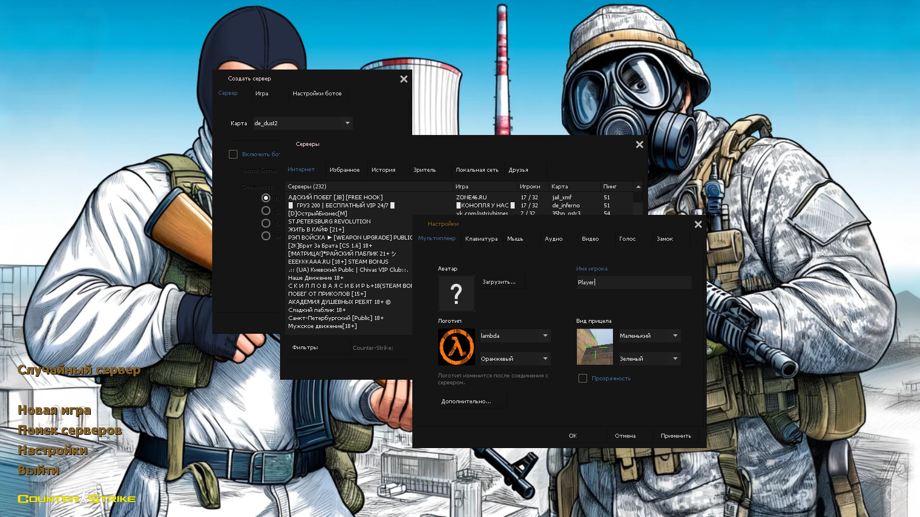This screenshot has width=920, height=517.
Task: Open the Избранное servers tab
Action: (344, 170)
